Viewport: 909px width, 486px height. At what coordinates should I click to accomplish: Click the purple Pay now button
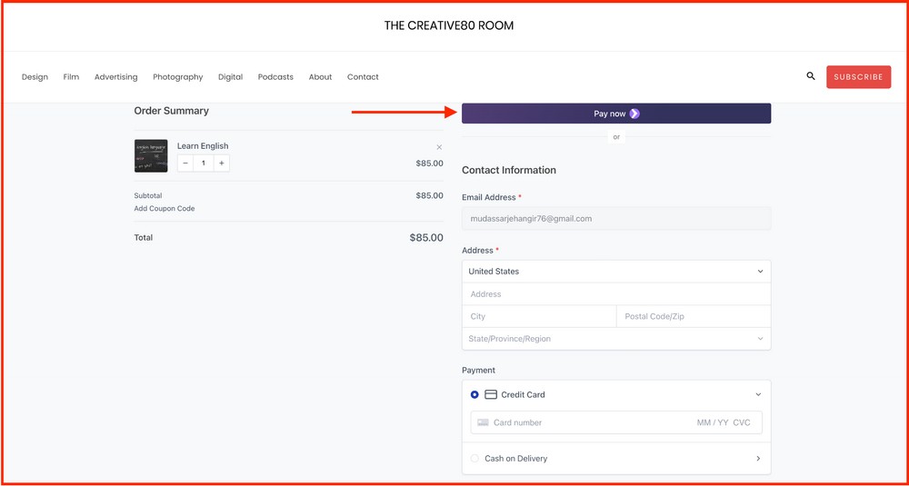click(x=616, y=114)
